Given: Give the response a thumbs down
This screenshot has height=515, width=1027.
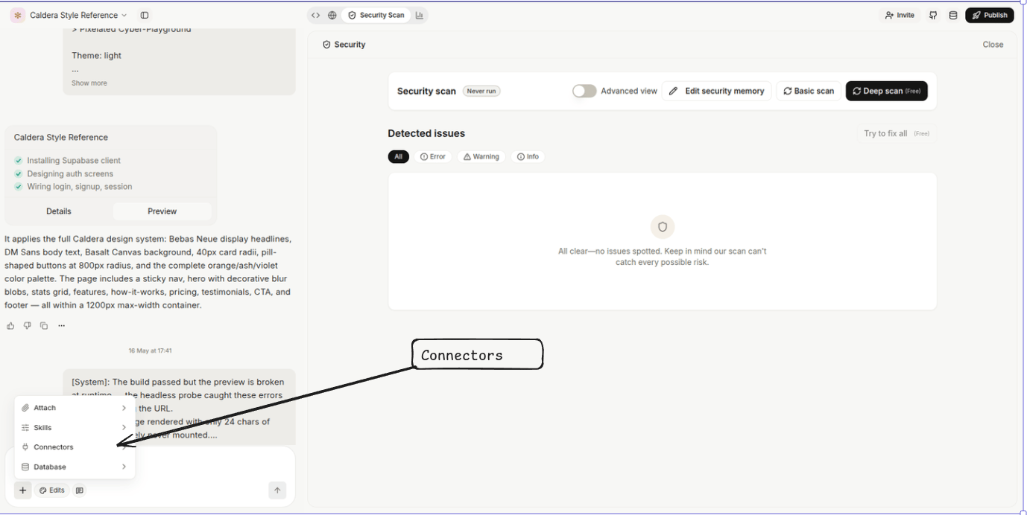Looking at the screenshot, I should point(28,326).
